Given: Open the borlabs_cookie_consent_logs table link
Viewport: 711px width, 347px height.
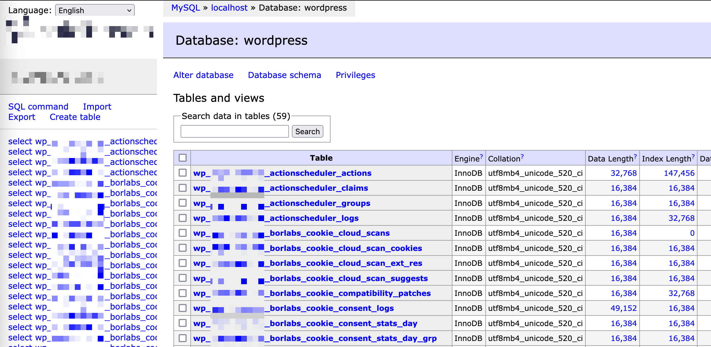Looking at the screenshot, I should coord(293,308).
